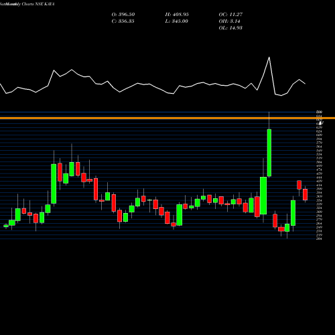Screen dimensions: 335x335
Task: Click the 519 price axis label
Action: coord(320,158)
